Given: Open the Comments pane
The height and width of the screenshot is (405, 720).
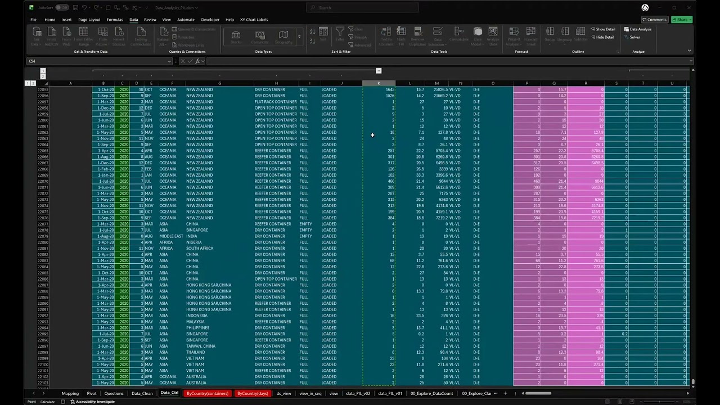Looking at the screenshot, I should [x=654, y=20].
